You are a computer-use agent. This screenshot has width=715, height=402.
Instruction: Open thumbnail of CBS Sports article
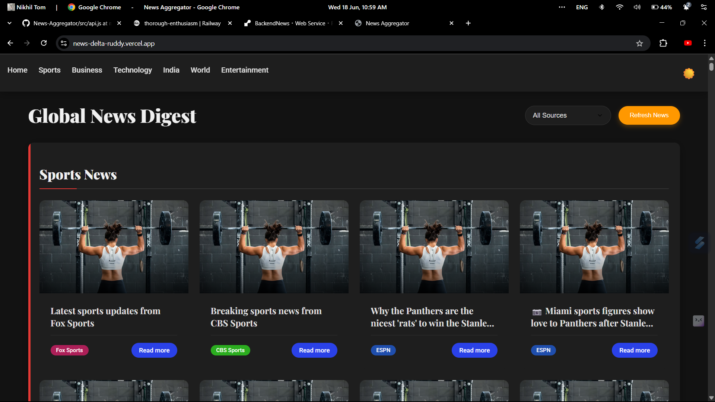(x=274, y=247)
